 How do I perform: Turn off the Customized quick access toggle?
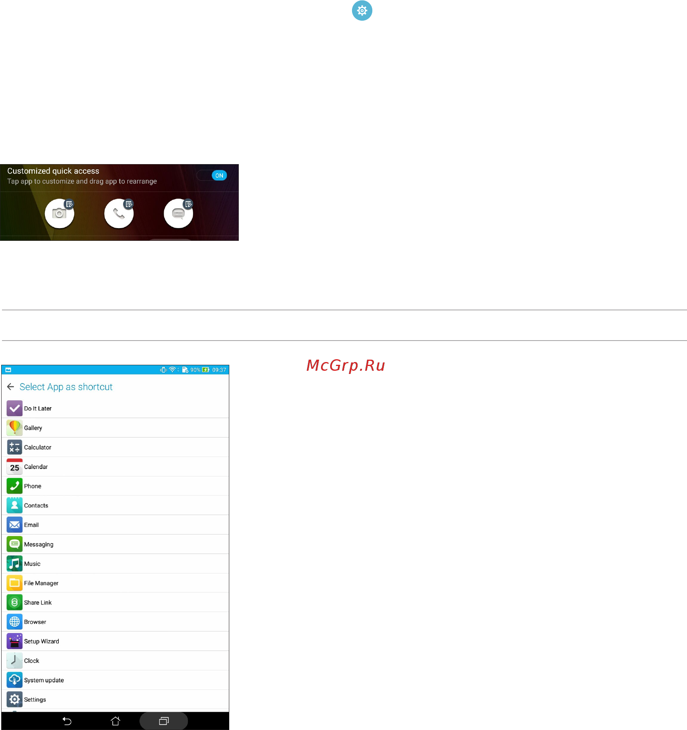coord(212,175)
